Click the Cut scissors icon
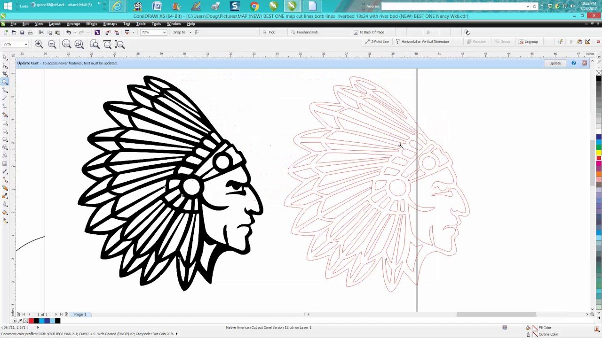602x338 pixels. (x=41, y=32)
